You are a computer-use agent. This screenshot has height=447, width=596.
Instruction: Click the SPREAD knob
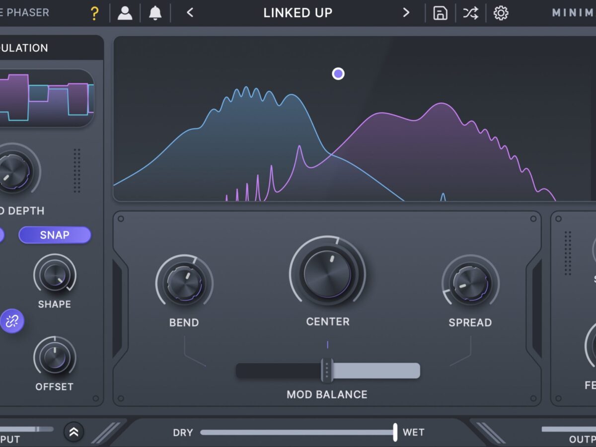tap(470, 283)
